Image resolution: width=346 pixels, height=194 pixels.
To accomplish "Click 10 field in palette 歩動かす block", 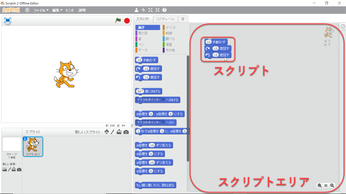I will point(139,60).
